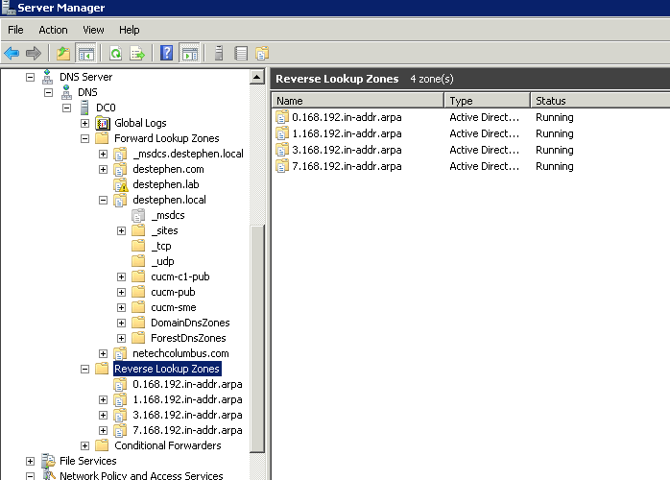Collapse the DC0 server node

tap(66, 108)
